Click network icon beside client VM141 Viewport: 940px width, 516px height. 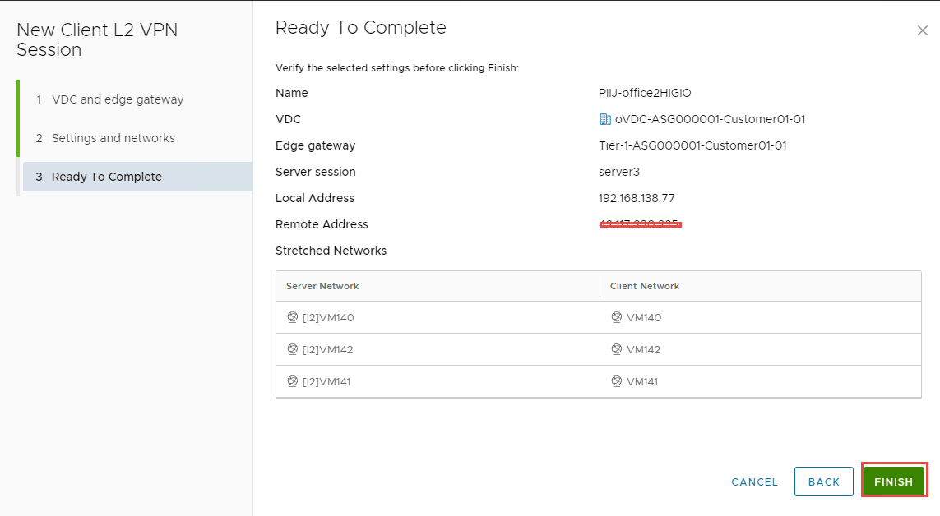[x=616, y=381]
